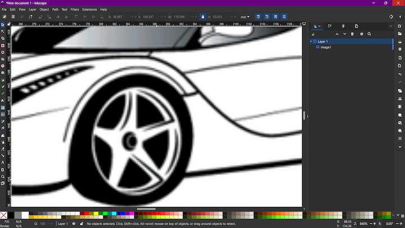
Task: Toggle the width/height lock button
Action: pyautogui.click(x=202, y=17)
